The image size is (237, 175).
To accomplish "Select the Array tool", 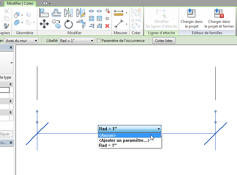I will coord(92,18).
